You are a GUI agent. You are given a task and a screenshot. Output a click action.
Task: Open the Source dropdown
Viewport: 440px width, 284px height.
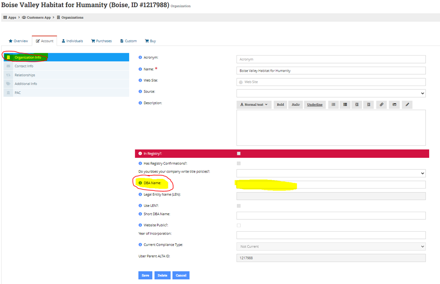pyautogui.click(x=331, y=93)
